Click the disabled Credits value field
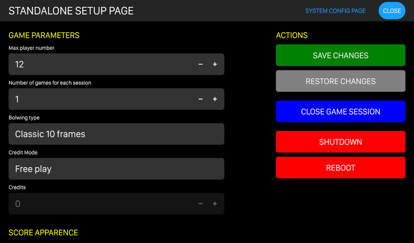The width and height of the screenshot is (414, 243). [x=101, y=204]
